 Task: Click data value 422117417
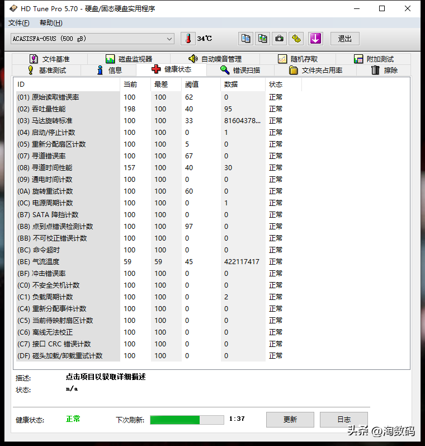(x=242, y=262)
